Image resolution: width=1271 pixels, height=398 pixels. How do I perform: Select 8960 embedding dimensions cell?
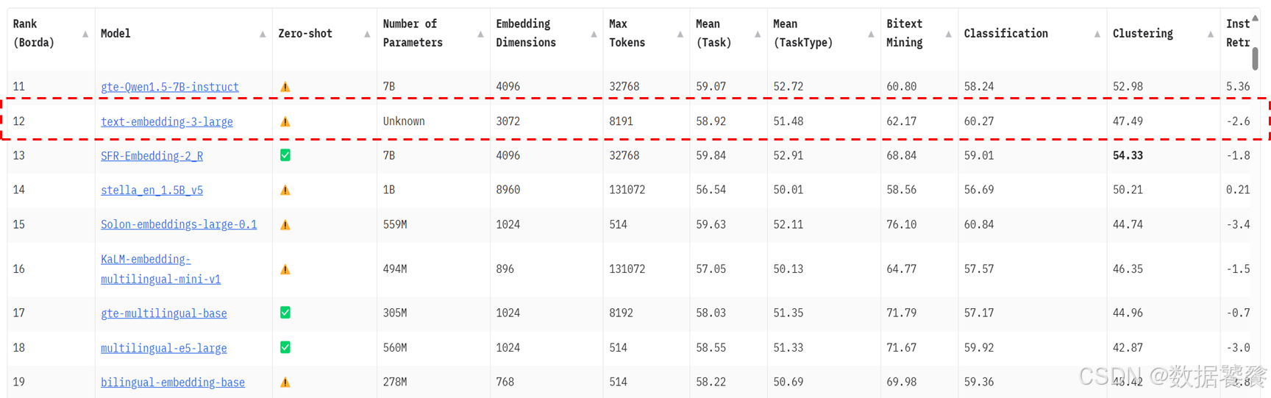click(508, 190)
